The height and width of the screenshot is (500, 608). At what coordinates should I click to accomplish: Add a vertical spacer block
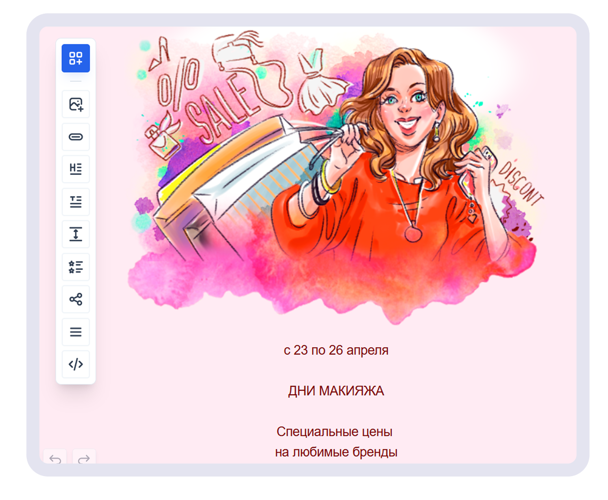point(76,234)
